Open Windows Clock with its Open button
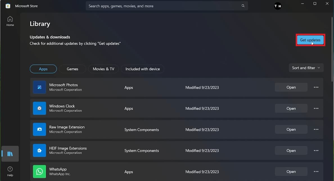Image resolution: width=334 pixels, height=181 pixels. pyautogui.click(x=291, y=108)
